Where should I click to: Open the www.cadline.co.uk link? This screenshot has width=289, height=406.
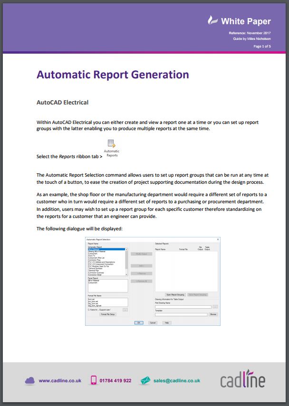pos(60,381)
